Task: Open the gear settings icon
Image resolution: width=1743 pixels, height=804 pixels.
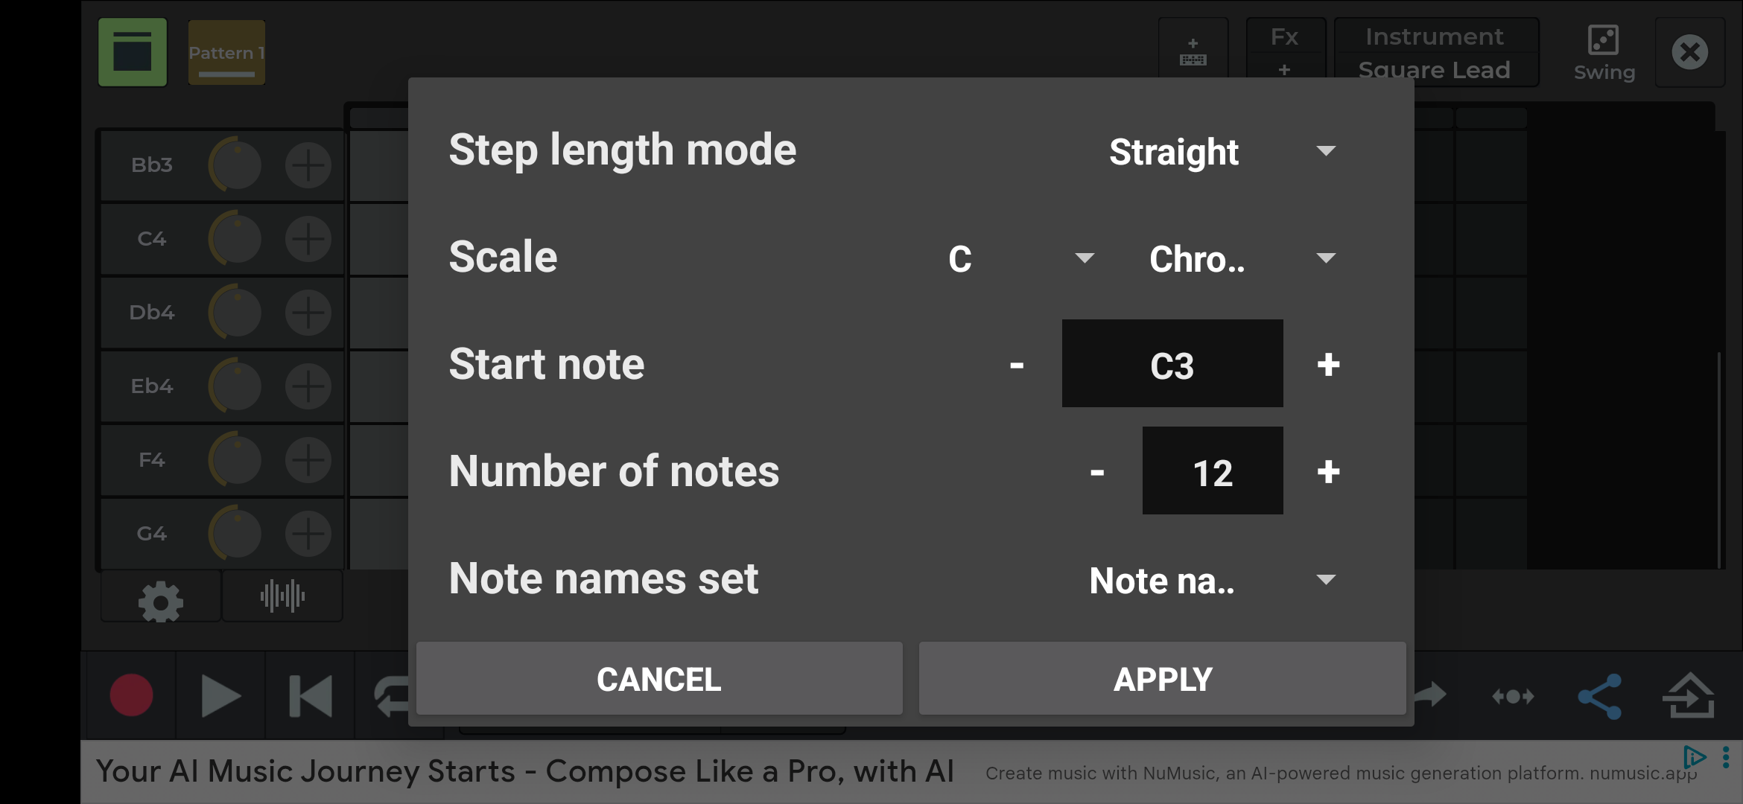Action: 160,601
